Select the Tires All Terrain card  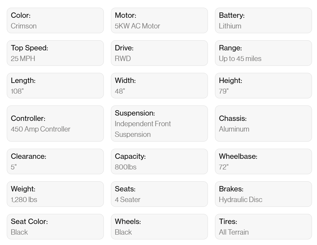(x=263, y=227)
